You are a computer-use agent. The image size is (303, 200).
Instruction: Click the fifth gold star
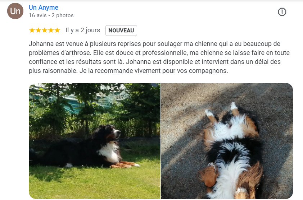57,30
